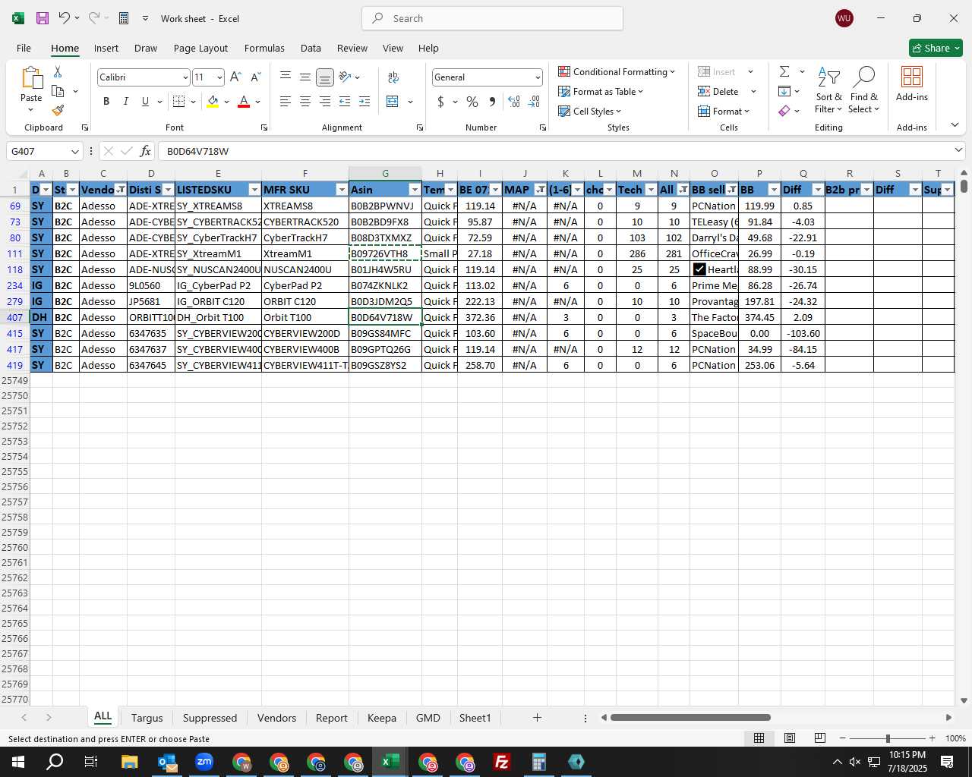Image resolution: width=972 pixels, height=777 pixels.
Task: Open Calculator from the taskbar
Action: click(538, 762)
